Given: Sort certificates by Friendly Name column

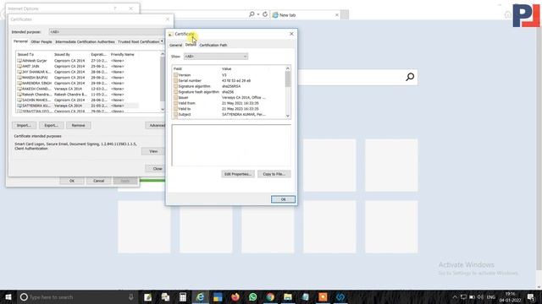Looking at the screenshot, I should [x=124, y=54].
